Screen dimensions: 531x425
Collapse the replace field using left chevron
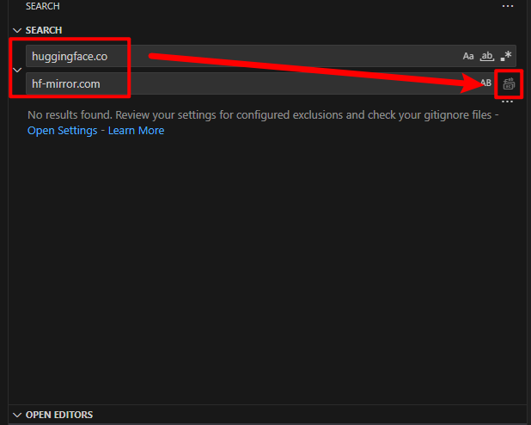click(x=17, y=70)
